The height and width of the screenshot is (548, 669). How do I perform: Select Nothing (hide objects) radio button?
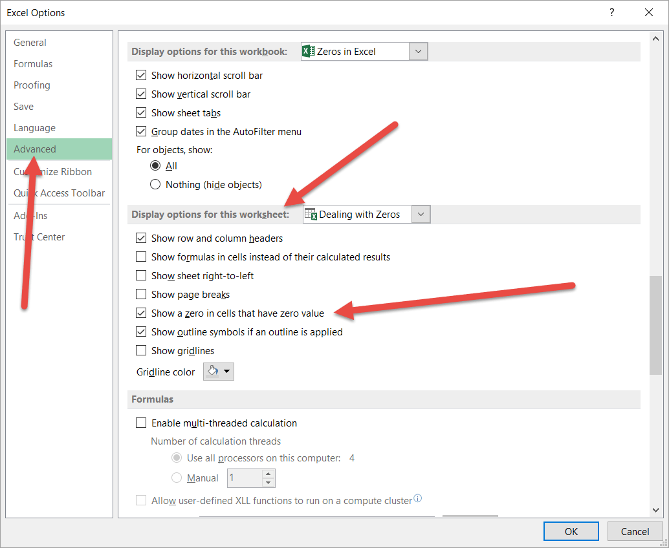coord(155,184)
